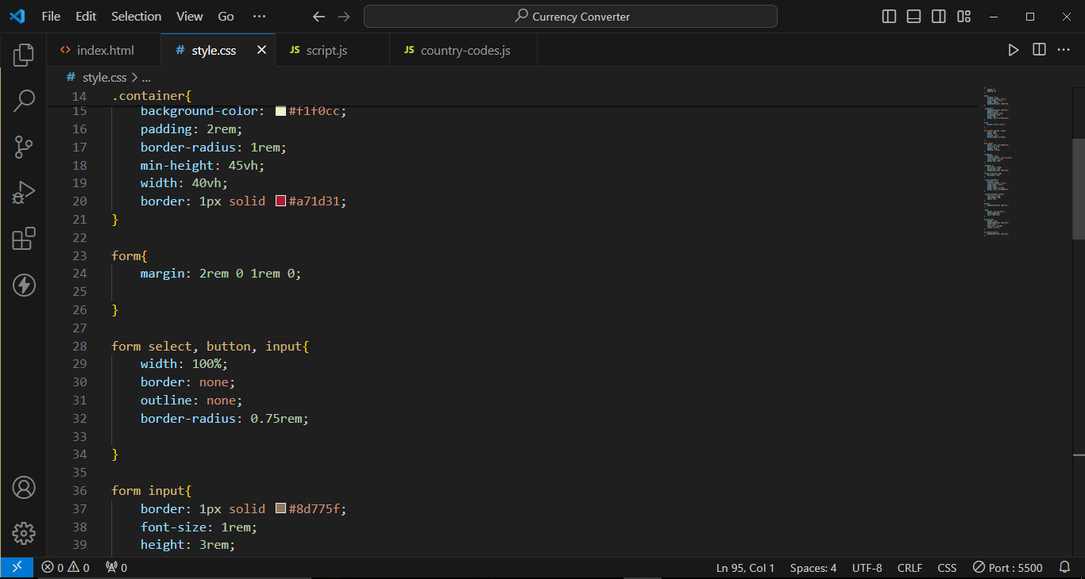Click the line 'margin: 2rem 0 1rem 0;'
1085x579 pixels.
[x=221, y=274]
